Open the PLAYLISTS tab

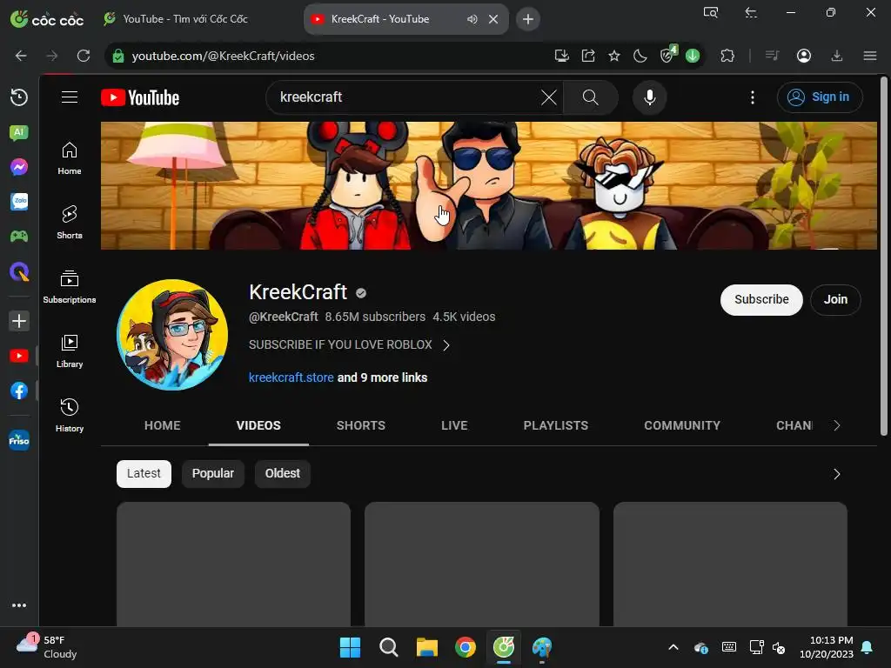pos(556,425)
